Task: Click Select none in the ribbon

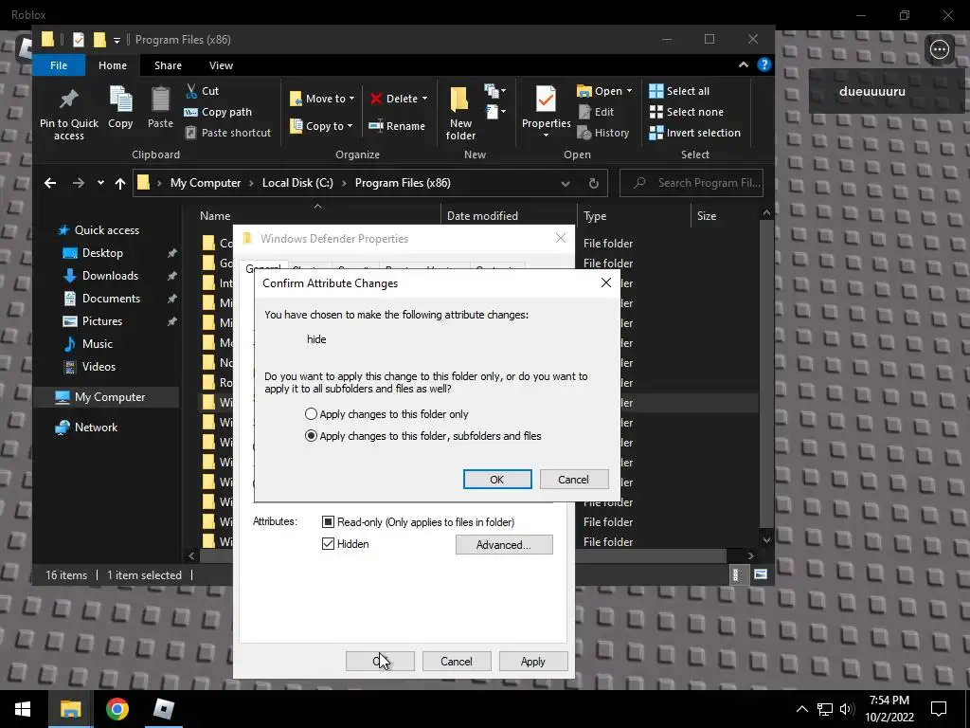Action: (x=686, y=112)
